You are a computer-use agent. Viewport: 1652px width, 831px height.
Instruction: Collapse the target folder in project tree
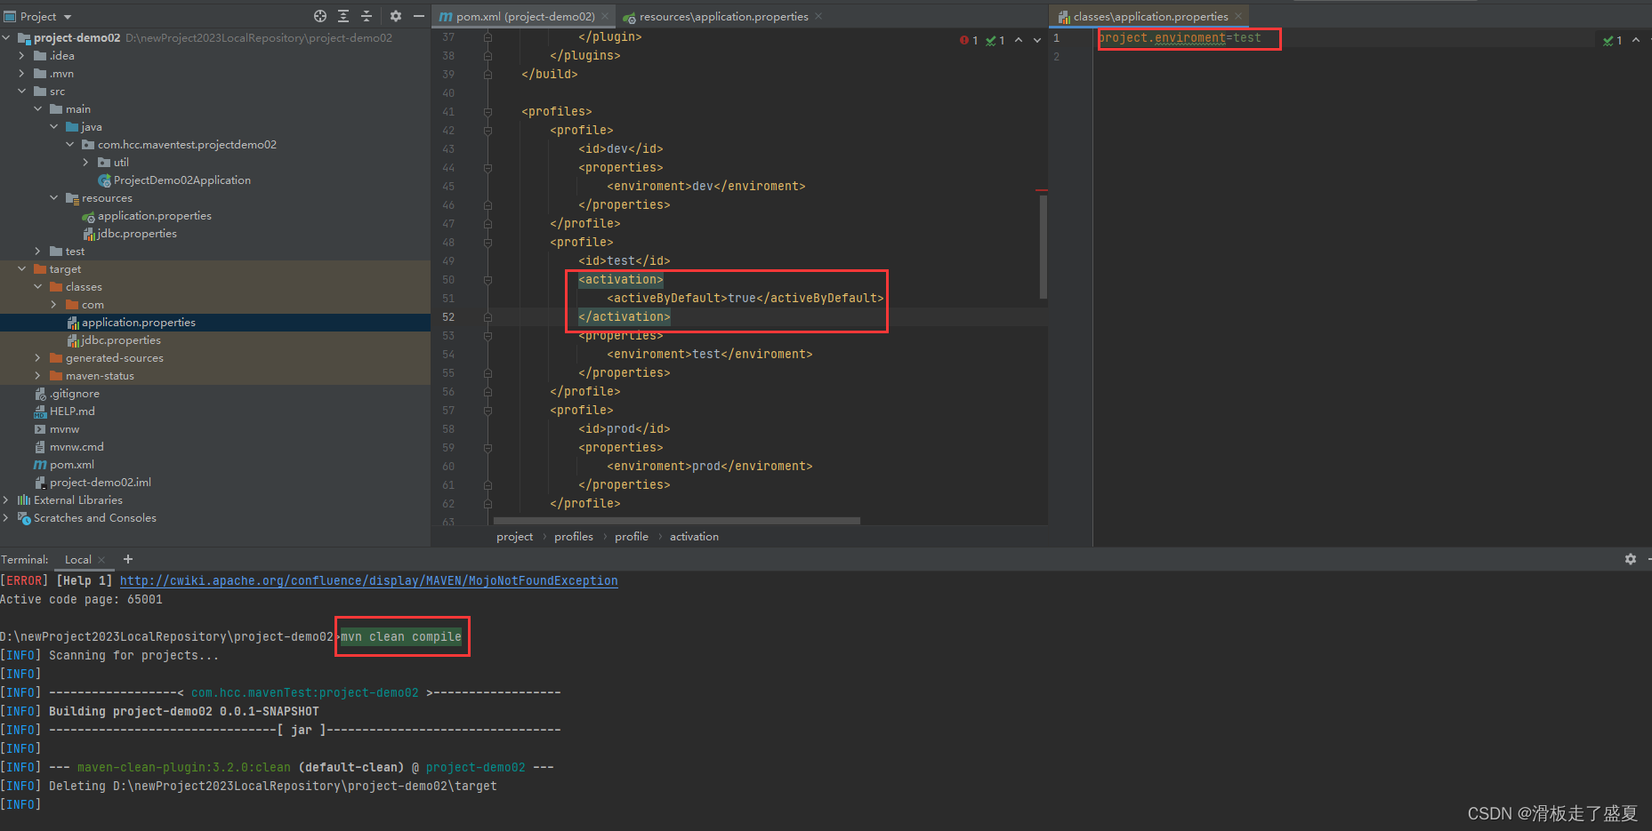point(21,268)
